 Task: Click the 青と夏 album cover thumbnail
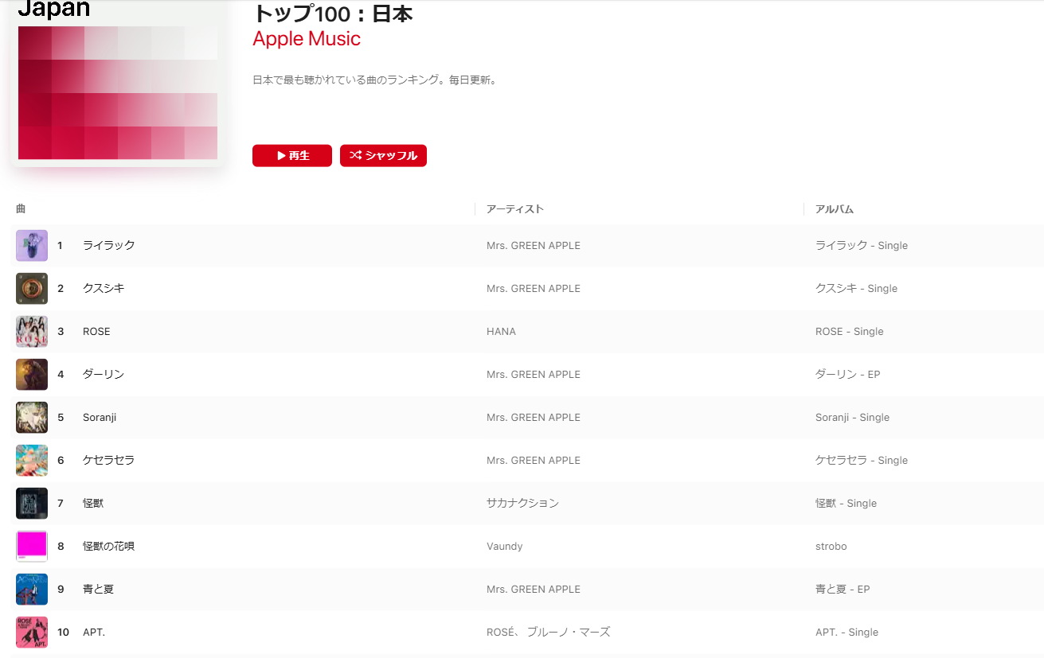click(32, 590)
